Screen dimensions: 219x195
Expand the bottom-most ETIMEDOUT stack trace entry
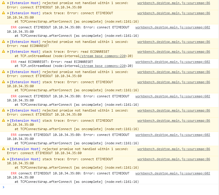(8, 159)
